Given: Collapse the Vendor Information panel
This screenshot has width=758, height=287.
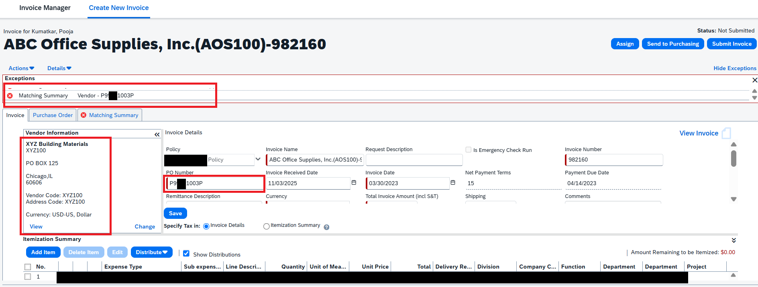Looking at the screenshot, I should tap(157, 135).
